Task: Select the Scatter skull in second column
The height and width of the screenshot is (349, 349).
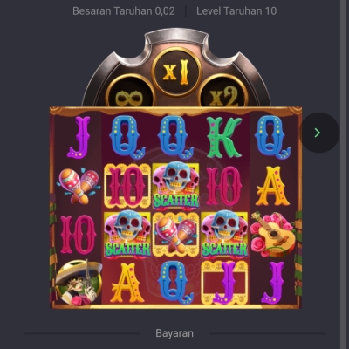Action: [127, 235]
